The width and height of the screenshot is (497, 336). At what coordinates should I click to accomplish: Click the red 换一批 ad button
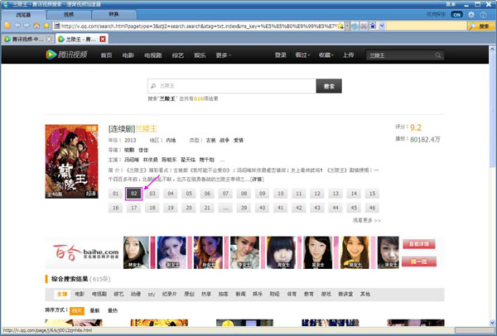point(418,262)
